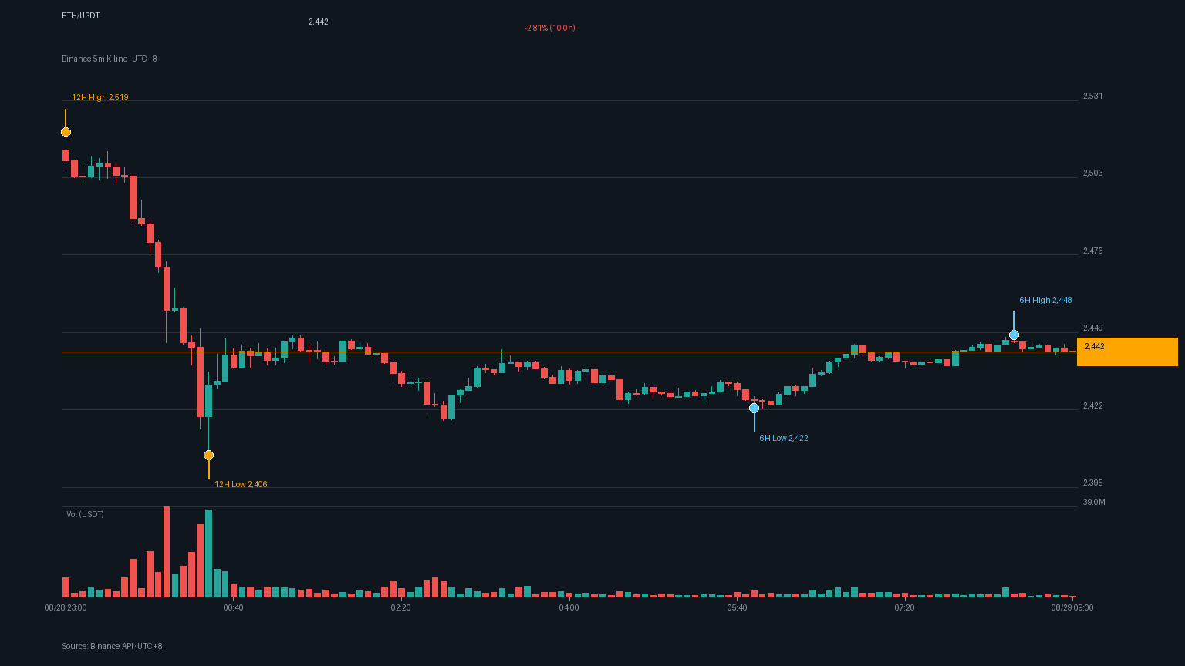Click the 07:20 time axis label
Viewport: 1185px width, 666px height.
click(904, 607)
